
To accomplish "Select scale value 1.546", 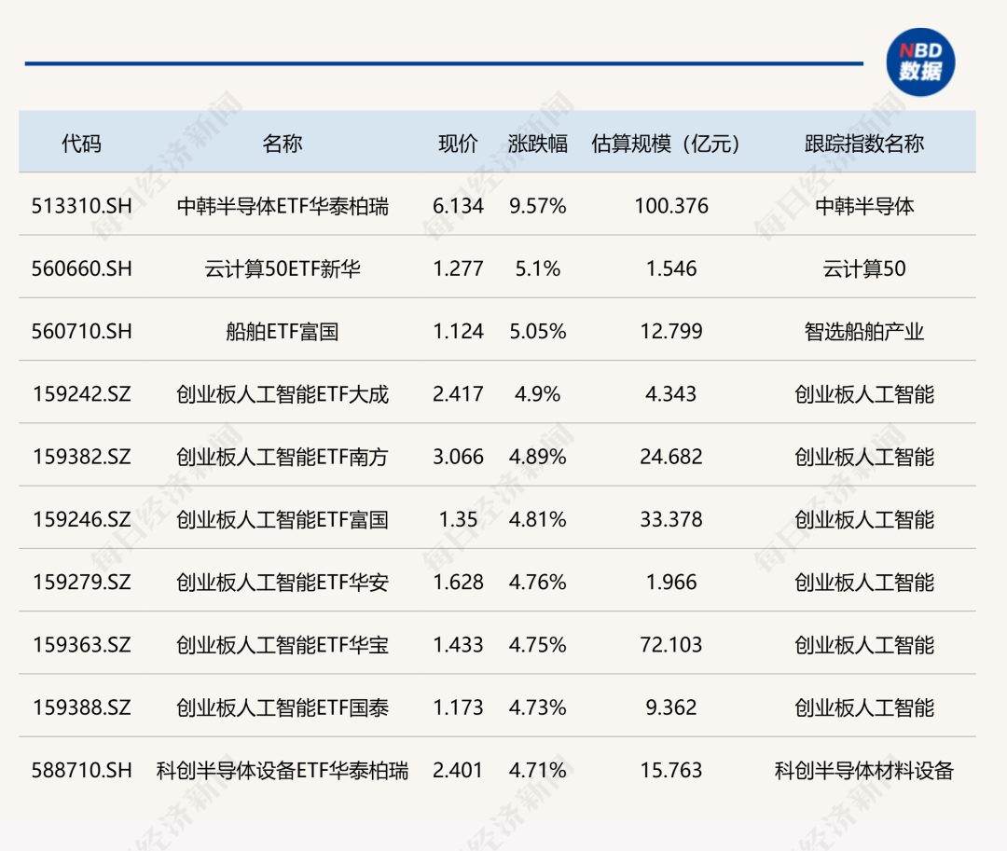I will click(x=671, y=268).
